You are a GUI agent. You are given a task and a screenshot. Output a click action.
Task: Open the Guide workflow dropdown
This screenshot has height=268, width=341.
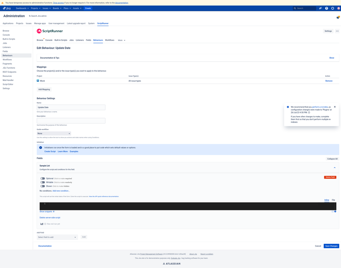point(54,133)
